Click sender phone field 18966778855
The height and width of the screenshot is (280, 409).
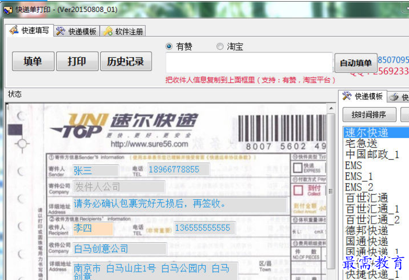click(x=178, y=170)
